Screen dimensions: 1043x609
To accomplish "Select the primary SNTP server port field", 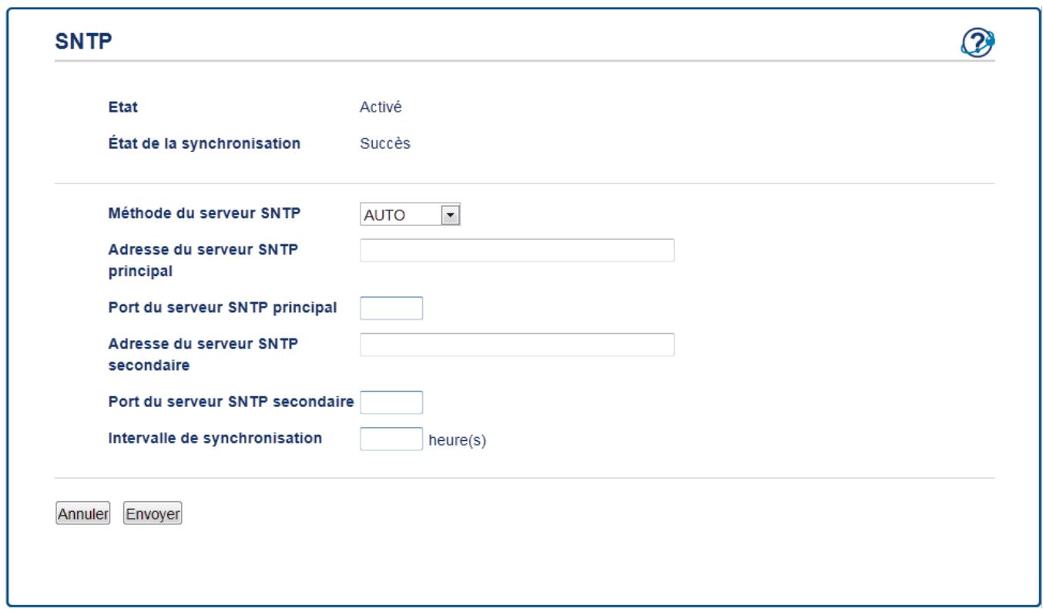I will 391,308.
